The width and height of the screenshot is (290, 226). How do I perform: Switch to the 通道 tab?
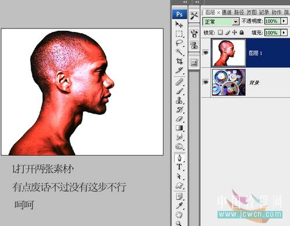227,12
